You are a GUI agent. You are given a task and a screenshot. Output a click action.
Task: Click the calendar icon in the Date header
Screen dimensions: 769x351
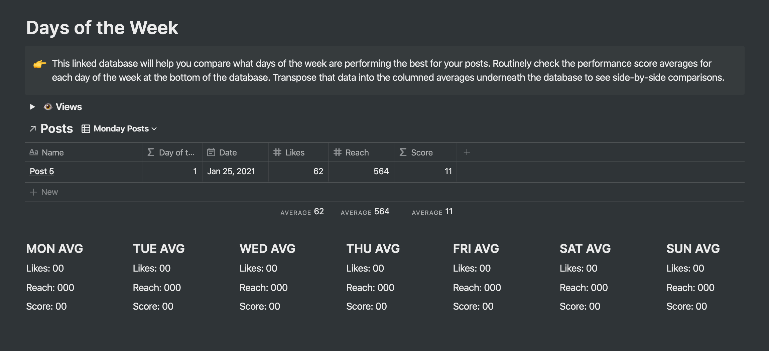[211, 152]
